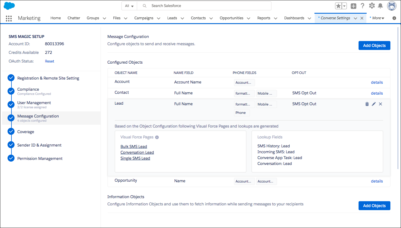Image resolution: width=401 pixels, height=228 pixels.
Task: Expand the favorites list dropdown arrow
Action: [x=344, y=6]
